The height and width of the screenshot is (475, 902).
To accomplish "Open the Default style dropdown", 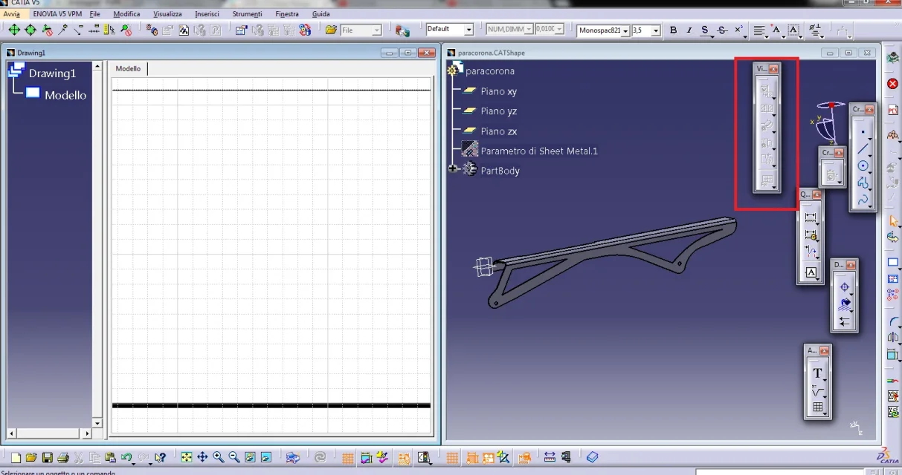I will [469, 30].
